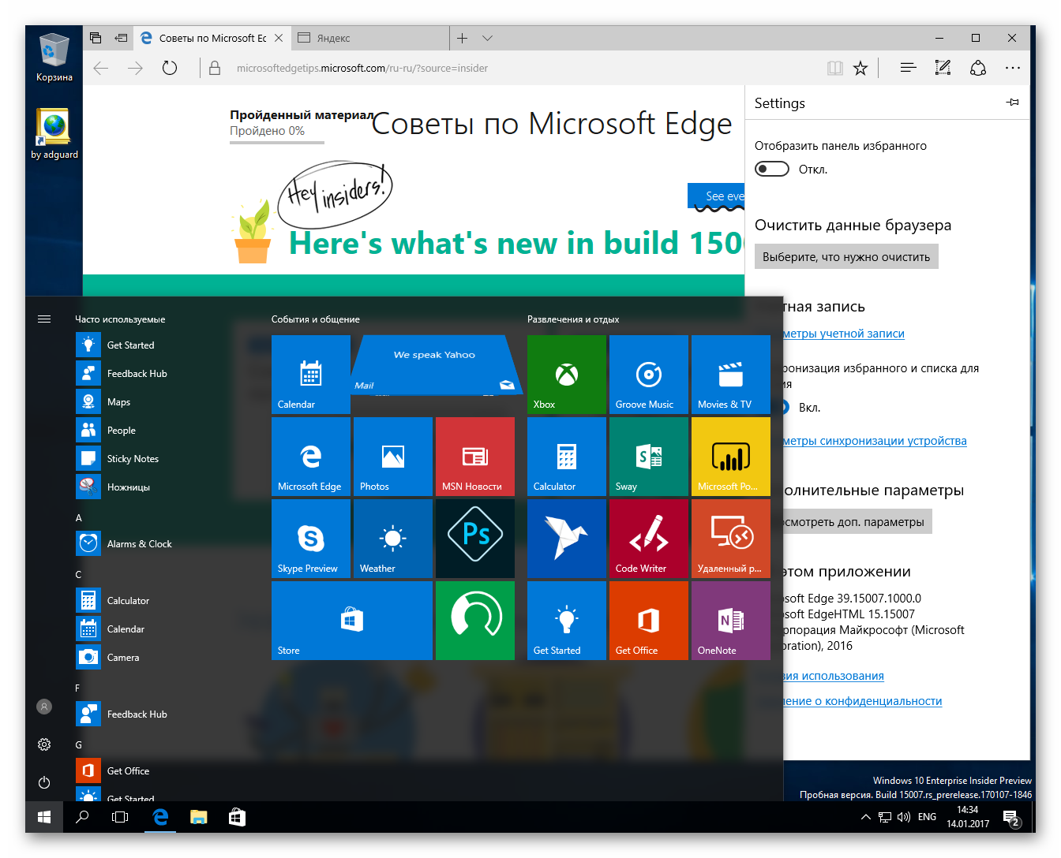Launch the Photoshop Express tile
Viewport: 1061px width, 858px height.
click(x=475, y=539)
